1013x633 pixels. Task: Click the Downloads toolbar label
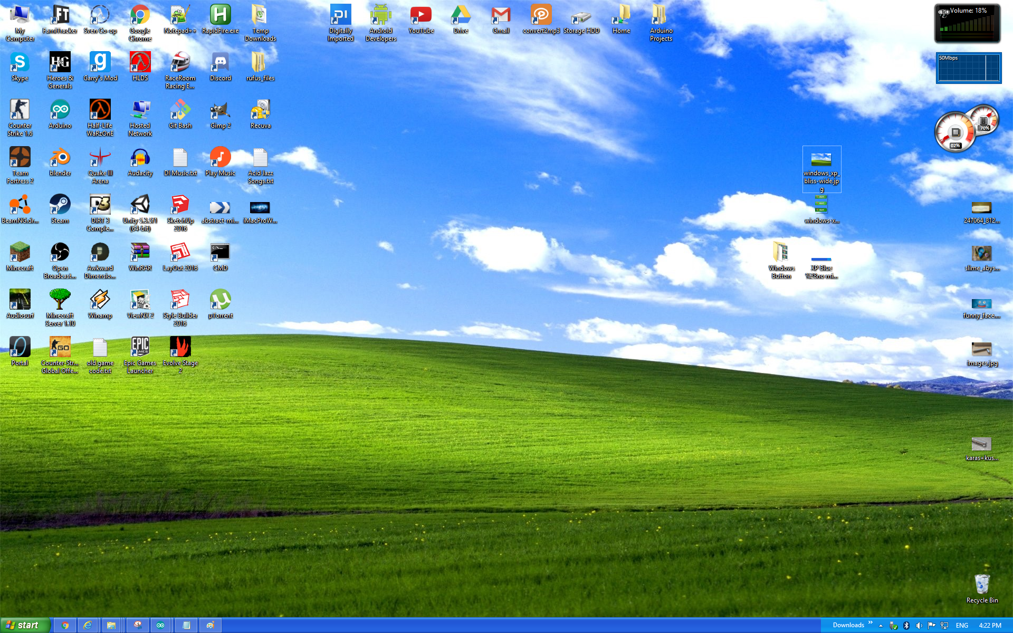[848, 625]
